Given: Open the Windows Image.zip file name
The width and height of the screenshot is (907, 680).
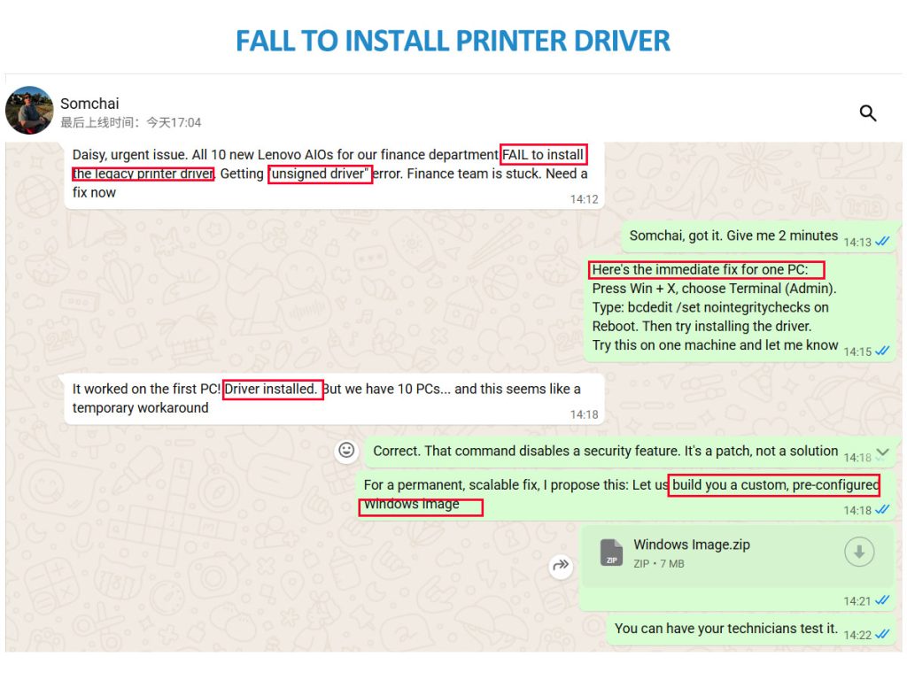Looking at the screenshot, I should pos(691,545).
